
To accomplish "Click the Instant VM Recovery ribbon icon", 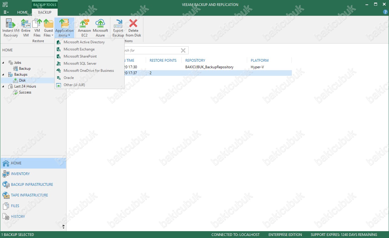I will click(11, 28).
